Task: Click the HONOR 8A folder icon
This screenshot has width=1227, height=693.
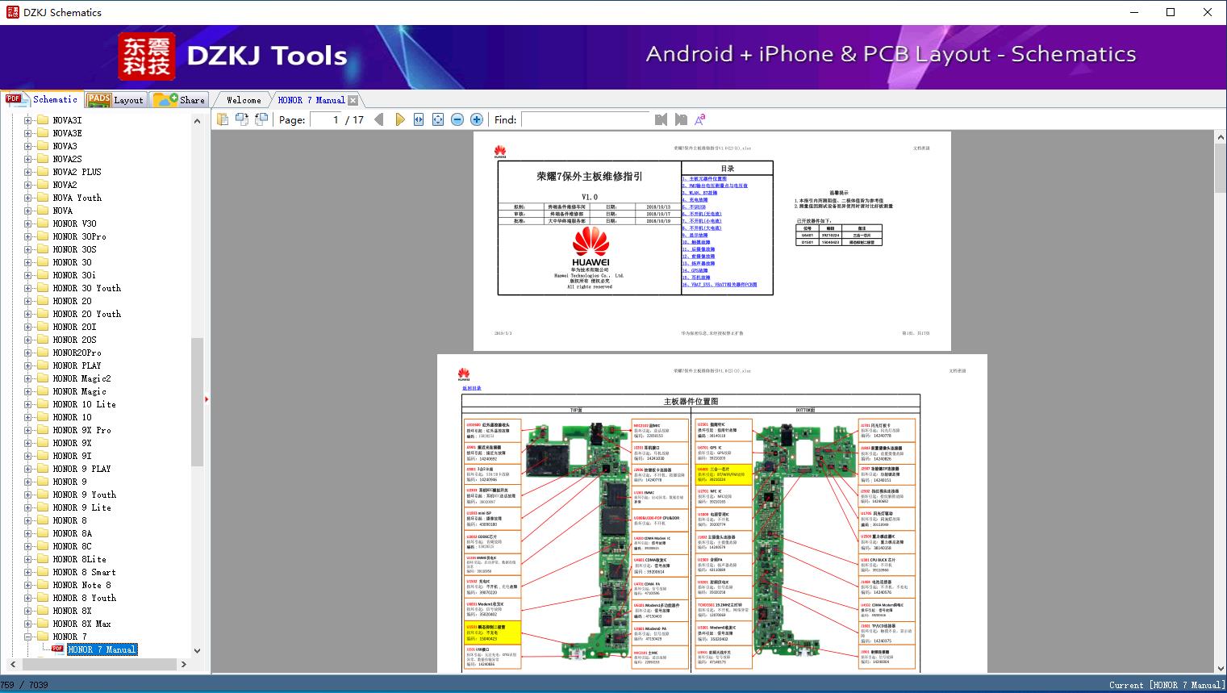Action: (x=43, y=533)
